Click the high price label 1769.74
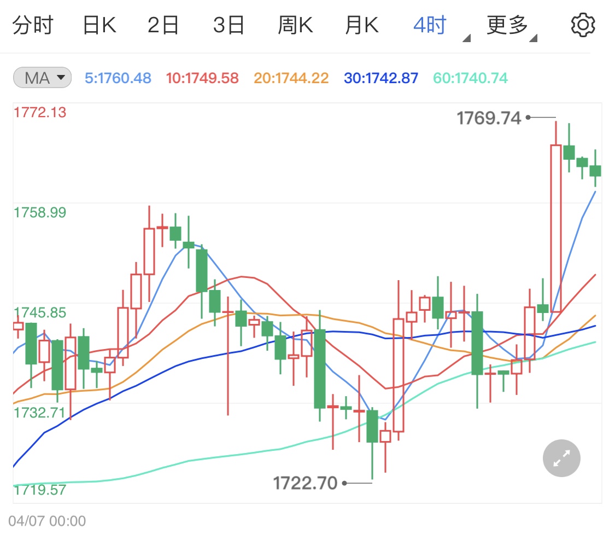The height and width of the screenshot is (534, 615). click(x=489, y=118)
